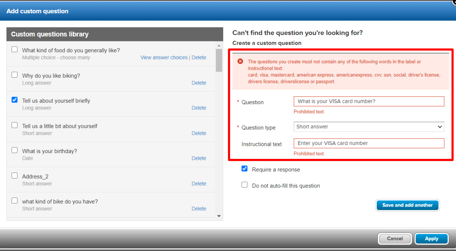Enable 'Do not auto-fill this question'
456x251 pixels.
(x=245, y=185)
